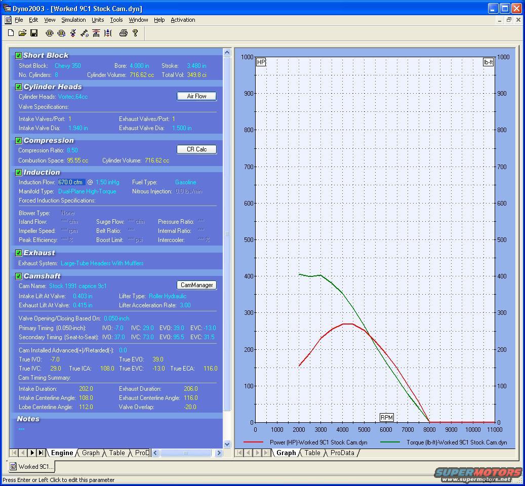Open the Manifold Type Dual-Plane High-Torque selector

(x=87, y=191)
